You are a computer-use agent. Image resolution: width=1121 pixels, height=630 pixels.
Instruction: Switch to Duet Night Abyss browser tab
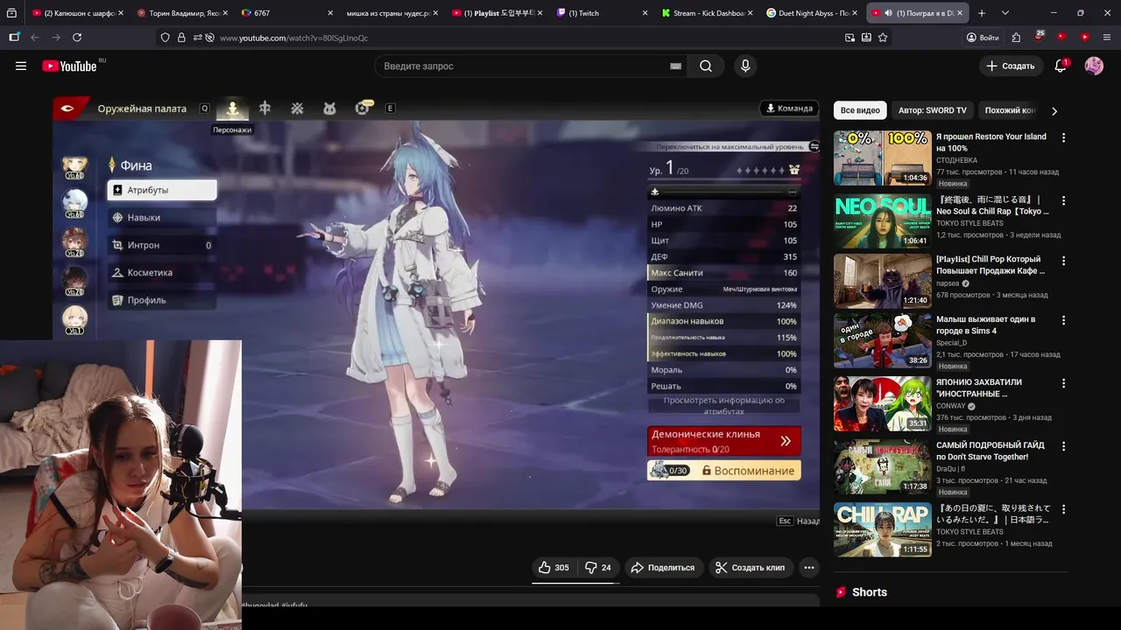(x=811, y=13)
